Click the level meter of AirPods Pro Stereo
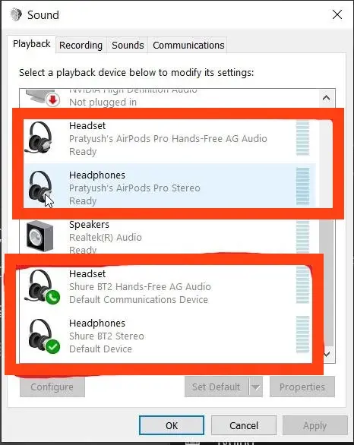The image size is (354, 445). pyautogui.click(x=302, y=186)
